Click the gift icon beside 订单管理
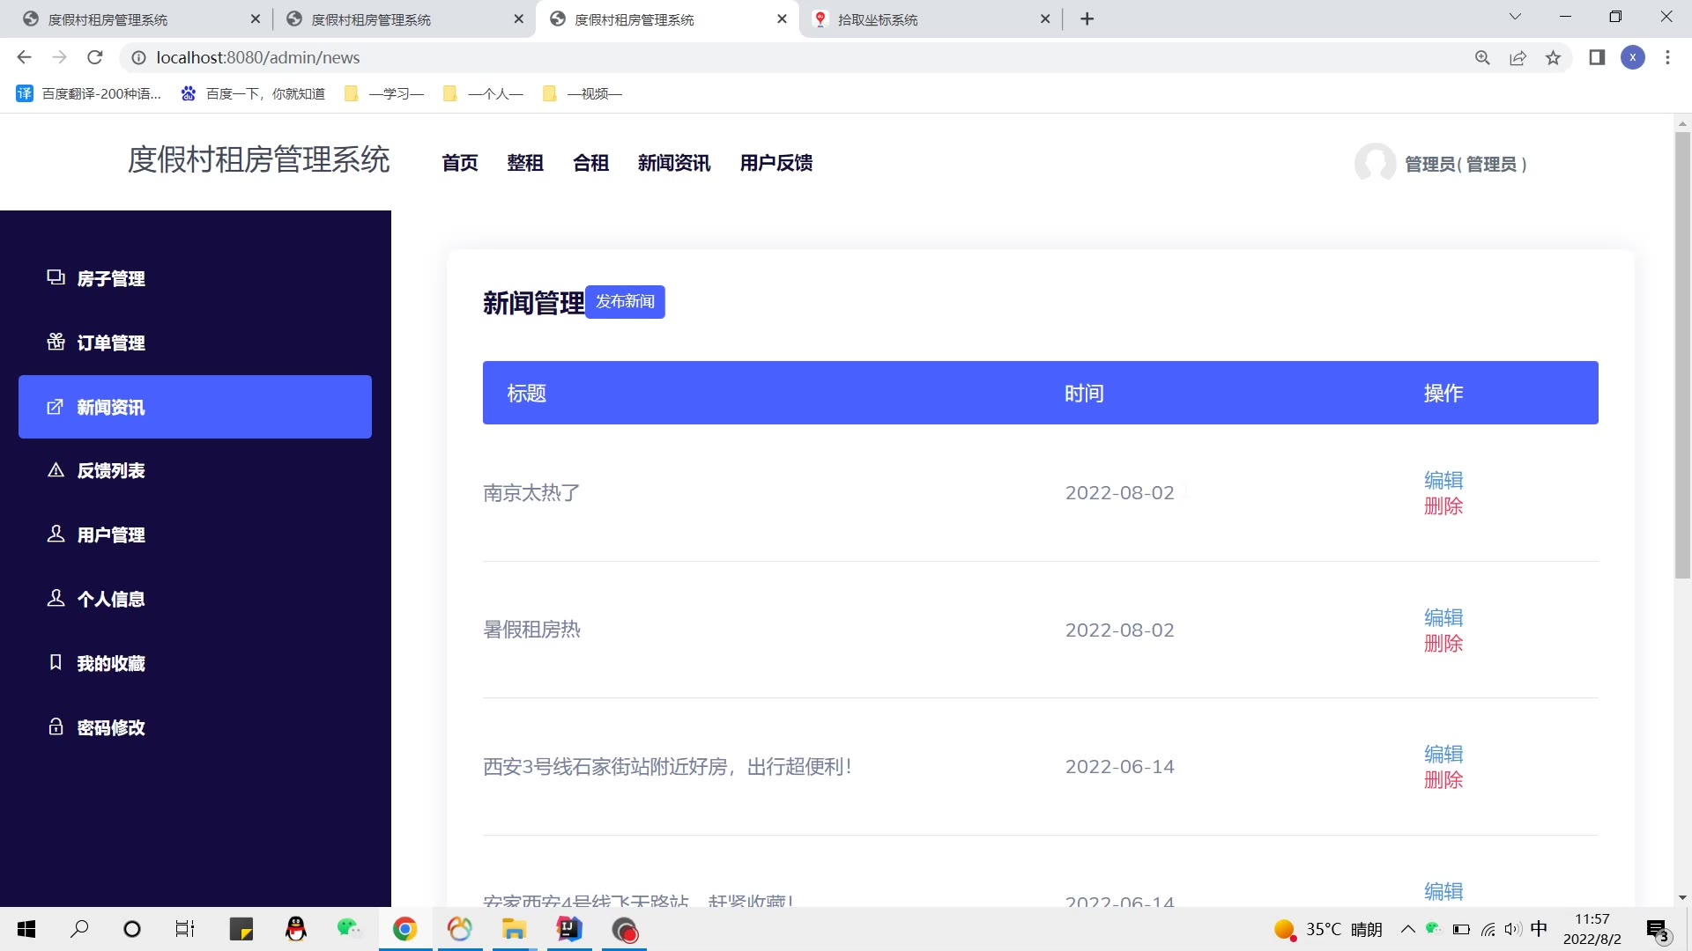 [56, 342]
